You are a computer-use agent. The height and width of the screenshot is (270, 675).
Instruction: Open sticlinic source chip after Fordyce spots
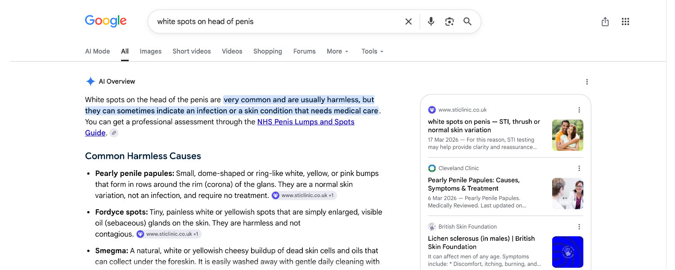click(x=168, y=234)
